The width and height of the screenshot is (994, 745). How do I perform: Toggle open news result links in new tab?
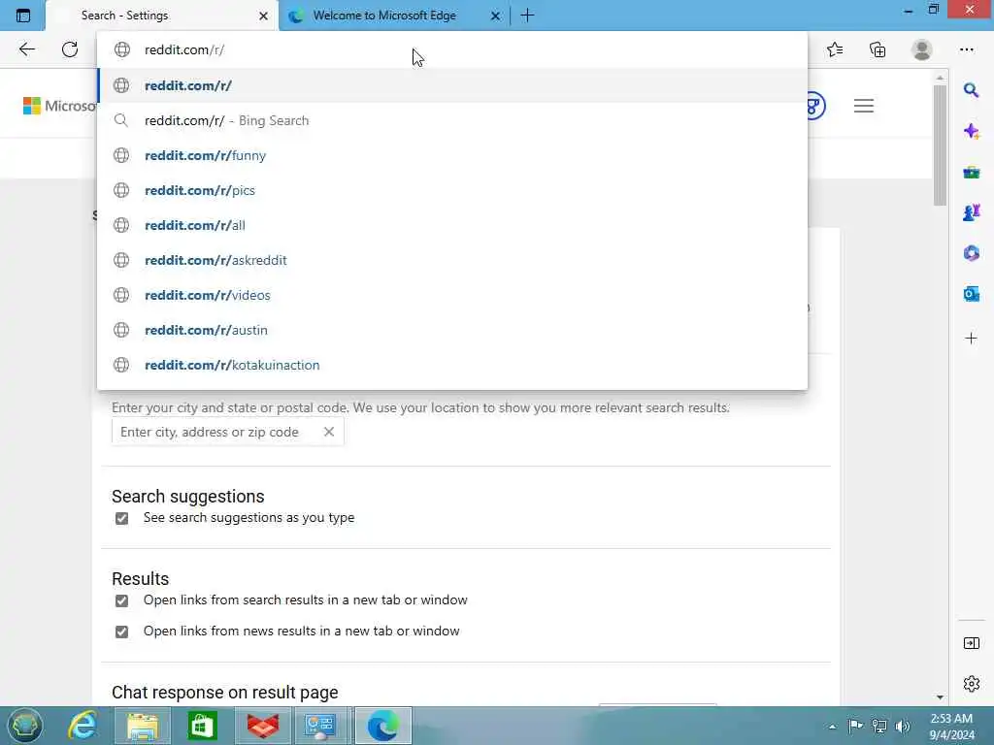pyautogui.click(x=121, y=632)
